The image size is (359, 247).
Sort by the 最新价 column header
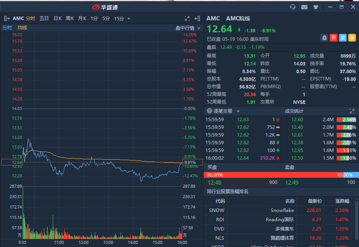(315, 201)
